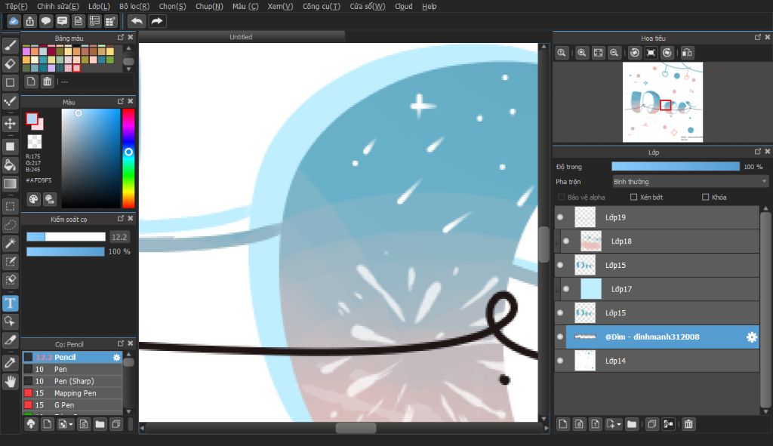Image resolution: width=773 pixels, height=446 pixels.
Task: Select the Eraser tool
Action: 10,63
